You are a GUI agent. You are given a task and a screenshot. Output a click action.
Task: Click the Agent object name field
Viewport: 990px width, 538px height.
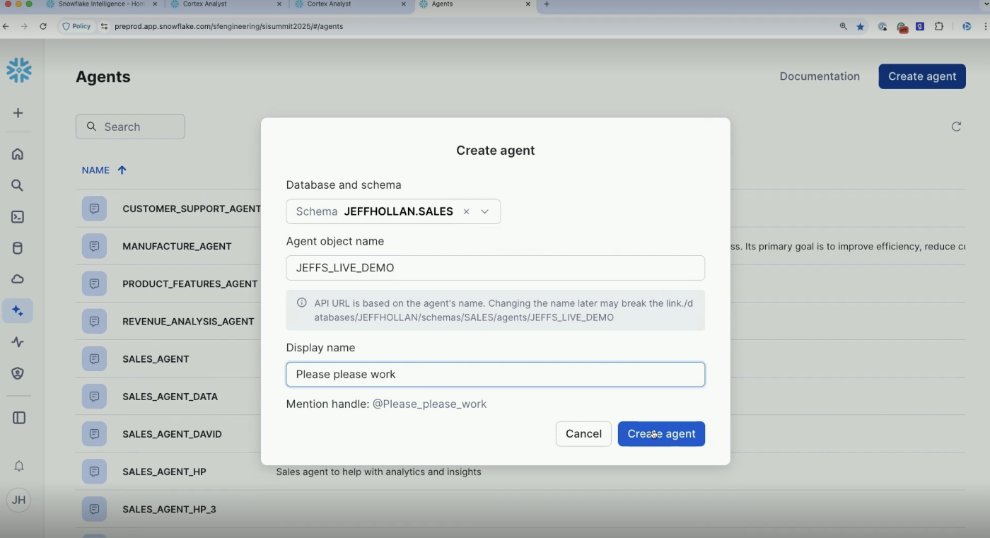coord(495,268)
